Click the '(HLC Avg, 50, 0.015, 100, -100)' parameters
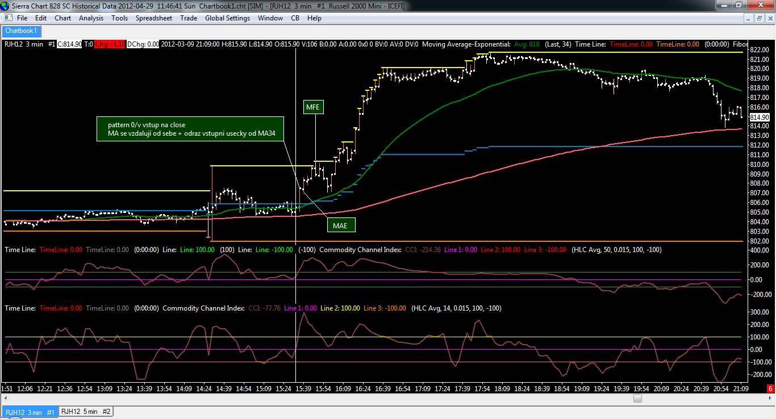This screenshot has width=776, height=419. tap(616, 249)
